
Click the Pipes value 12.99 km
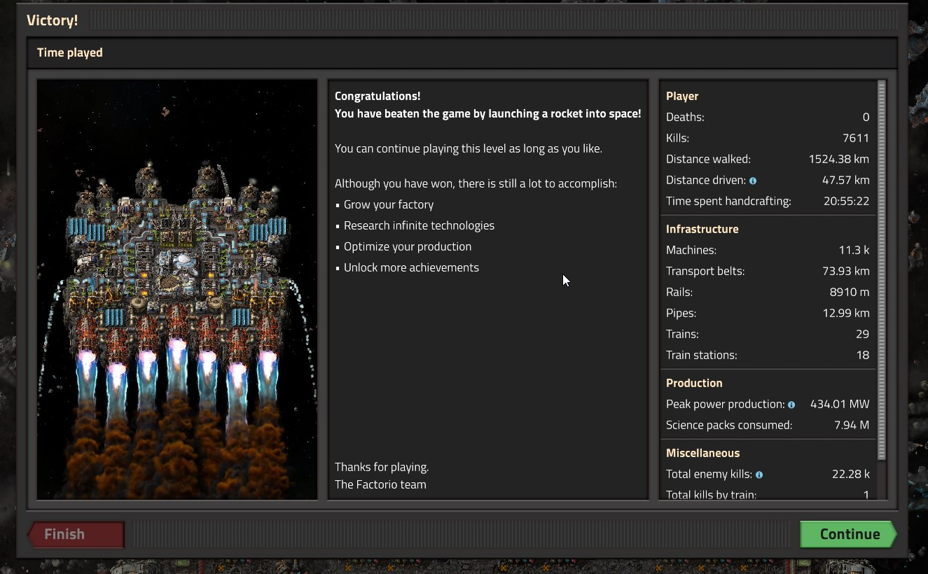point(846,313)
